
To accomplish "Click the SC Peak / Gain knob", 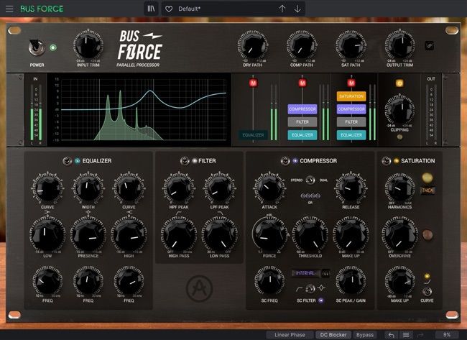I will coord(351,281).
